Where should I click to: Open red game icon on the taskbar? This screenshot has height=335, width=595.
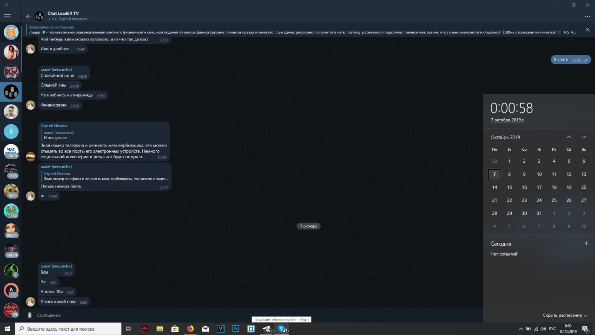[145, 329]
